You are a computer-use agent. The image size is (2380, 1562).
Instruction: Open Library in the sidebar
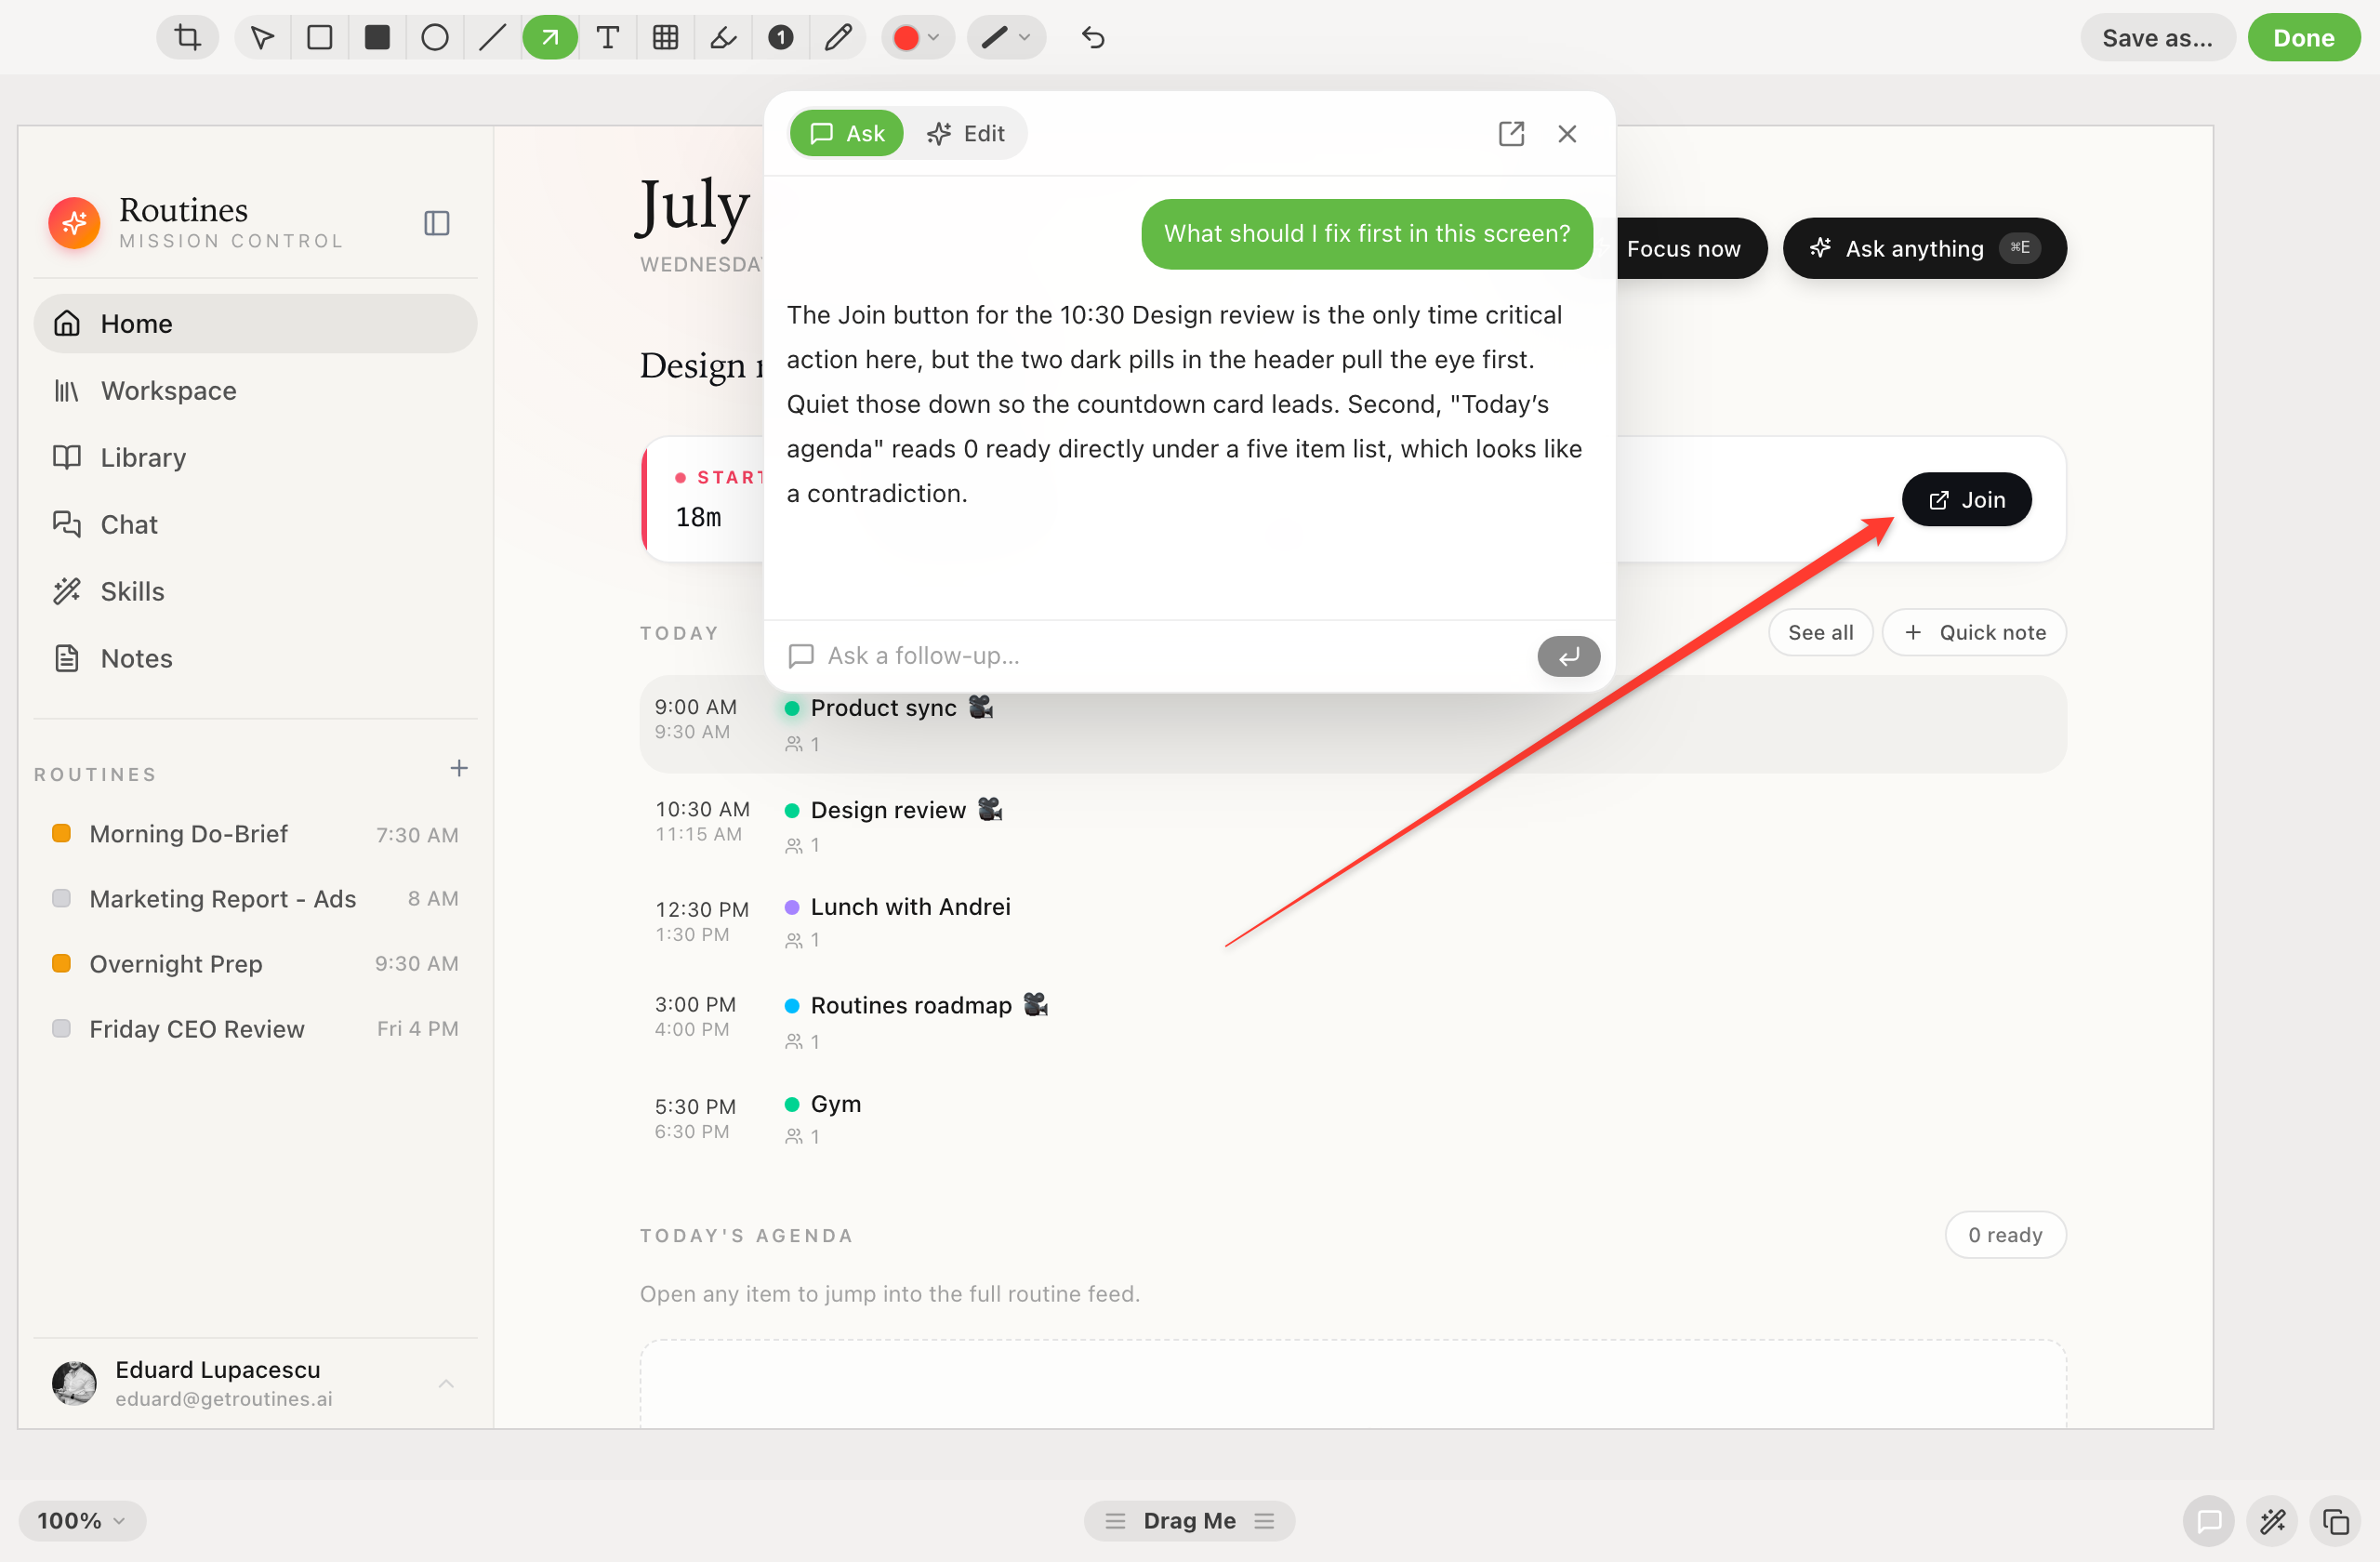pyautogui.click(x=255, y=458)
